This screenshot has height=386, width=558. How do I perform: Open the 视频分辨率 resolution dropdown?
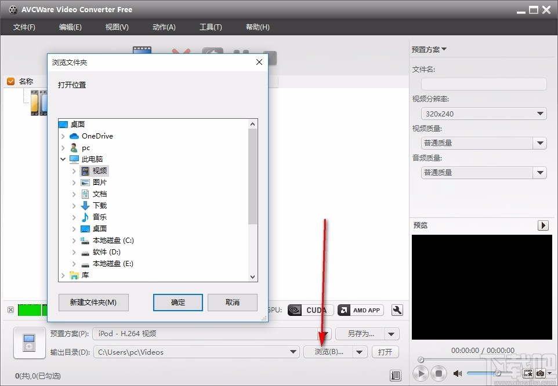coord(539,114)
